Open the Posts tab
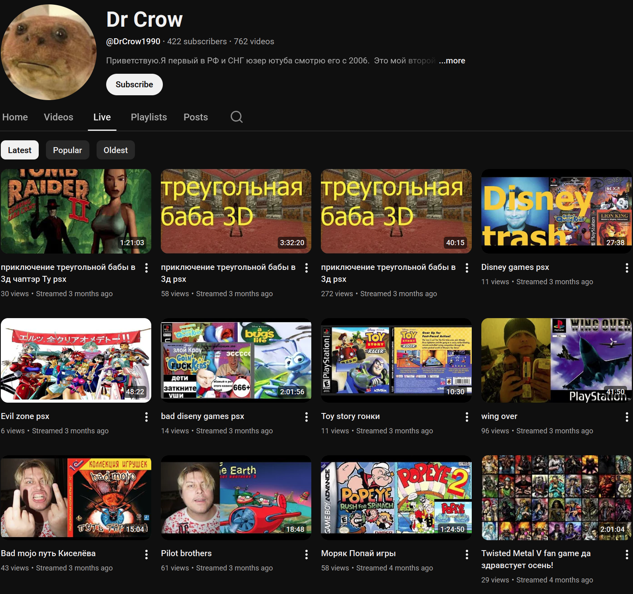 [196, 117]
